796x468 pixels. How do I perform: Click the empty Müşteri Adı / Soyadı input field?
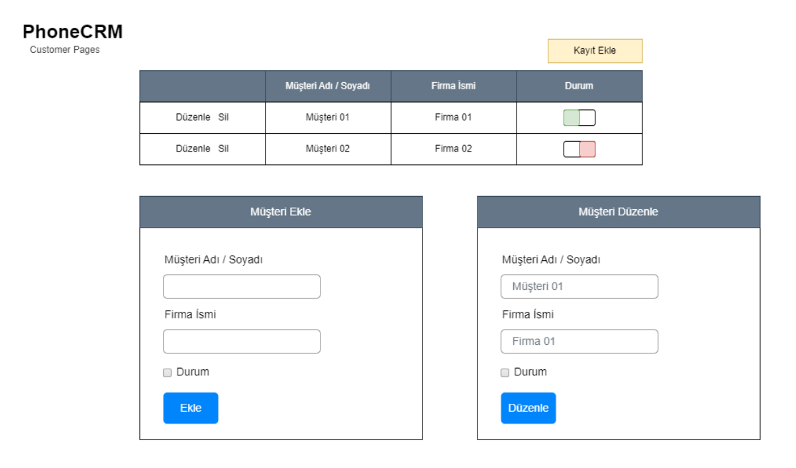tap(242, 286)
